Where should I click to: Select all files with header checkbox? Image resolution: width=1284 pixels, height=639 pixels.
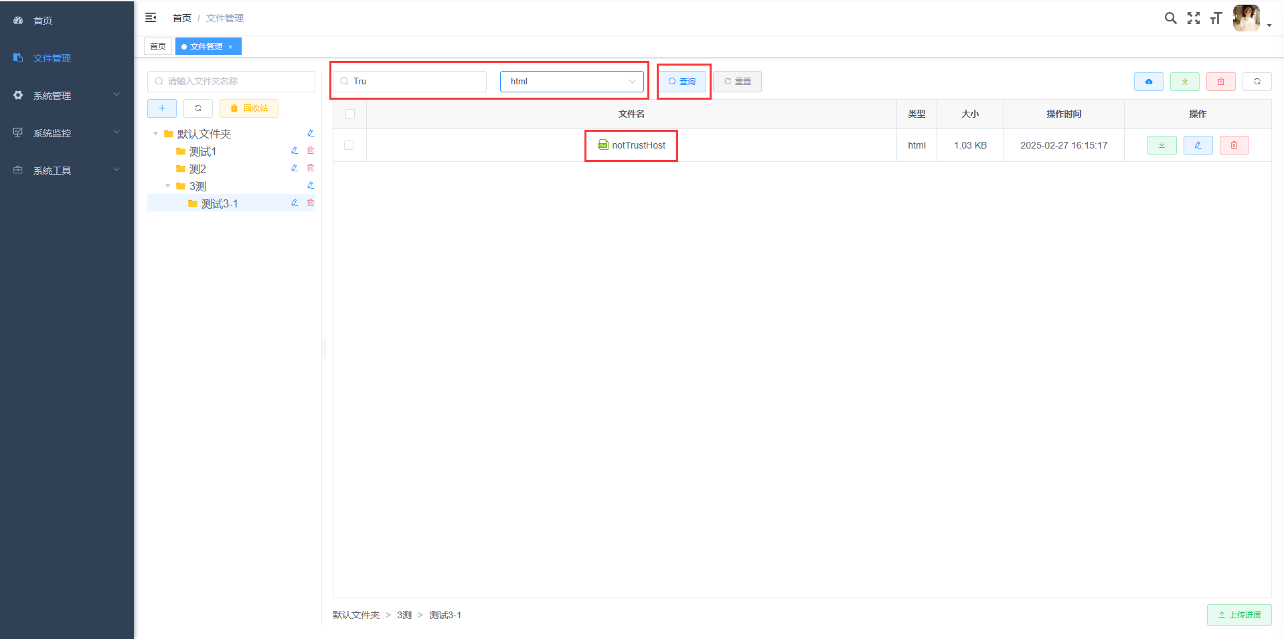pyautogui.click(x=350, y=114)
